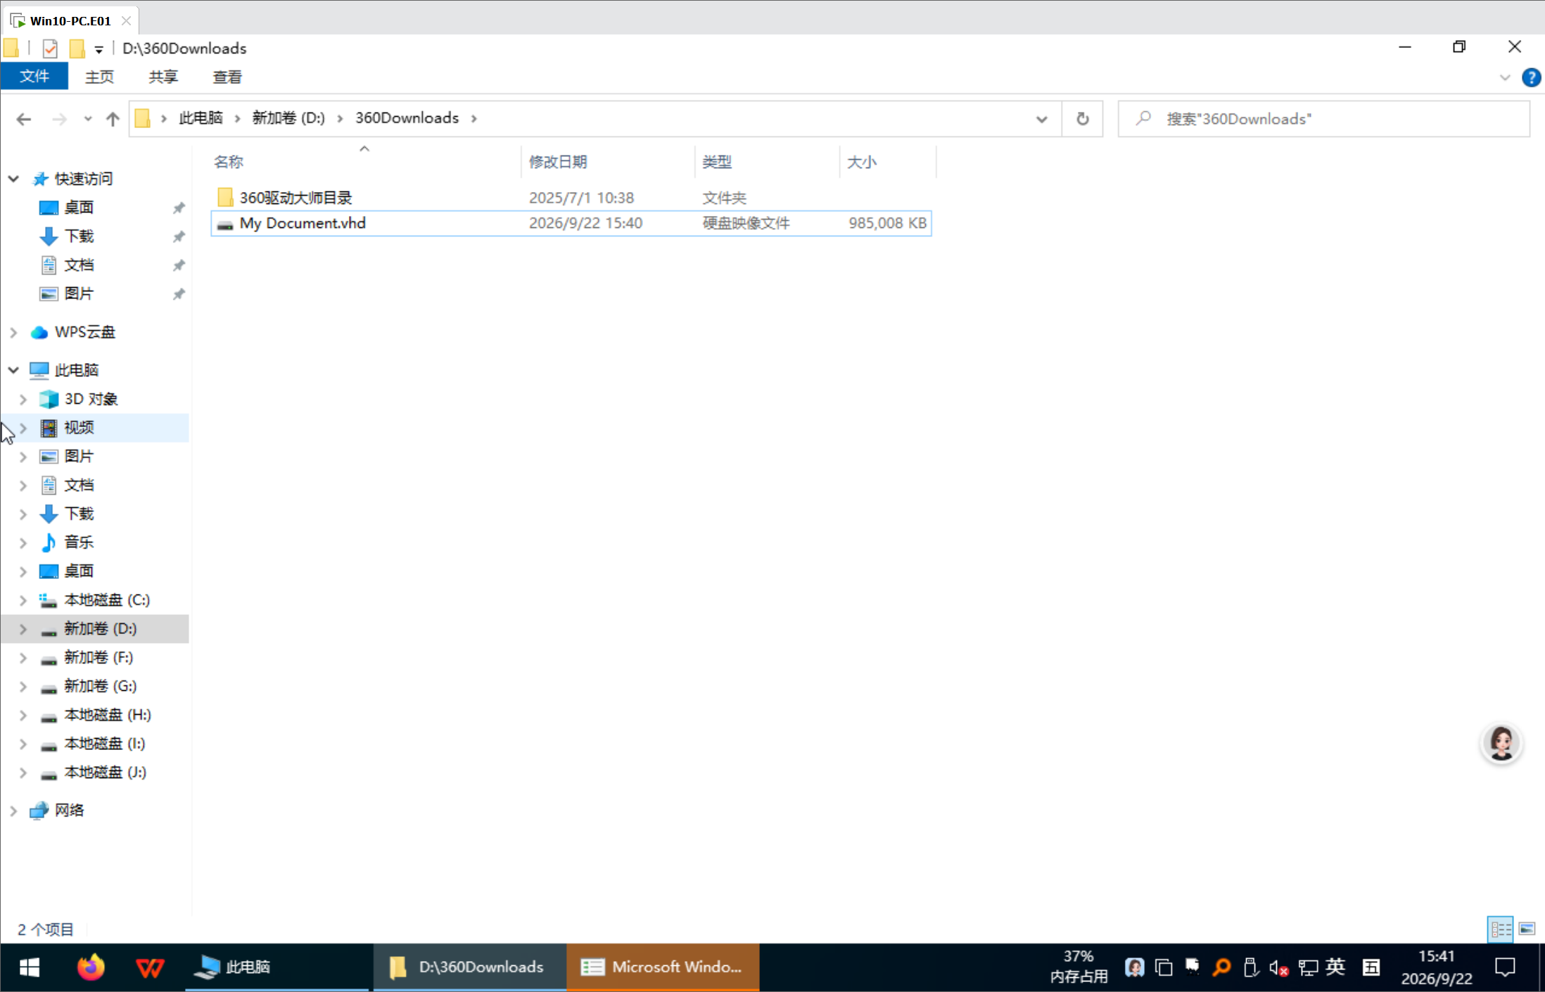The height and width of the screenshot is (992, 1545).
Task: Click the Properties quick access toolbar icon
Action: (x=50, y=49)
